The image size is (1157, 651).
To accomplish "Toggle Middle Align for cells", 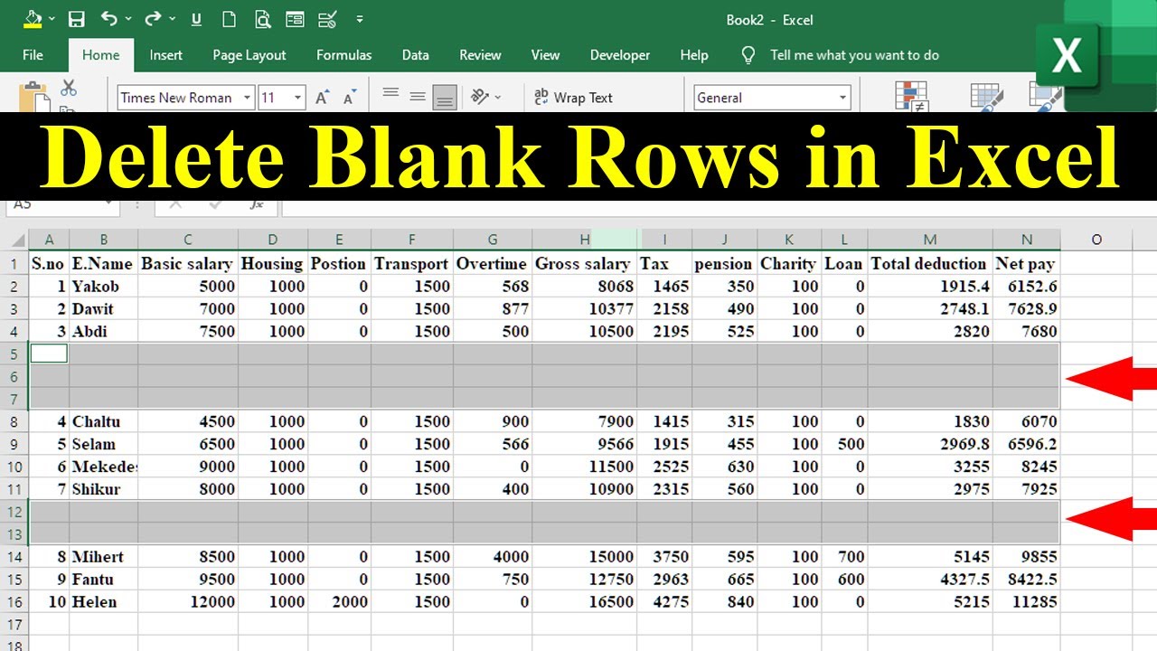I will point(418,97).
